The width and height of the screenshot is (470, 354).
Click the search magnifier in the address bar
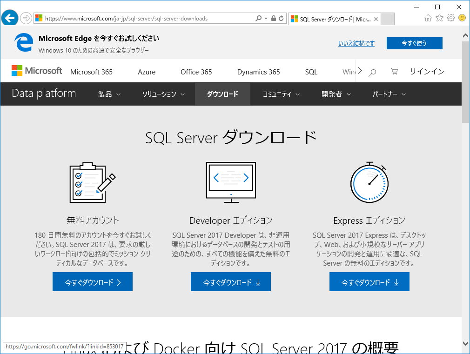[x=258, y=18]
